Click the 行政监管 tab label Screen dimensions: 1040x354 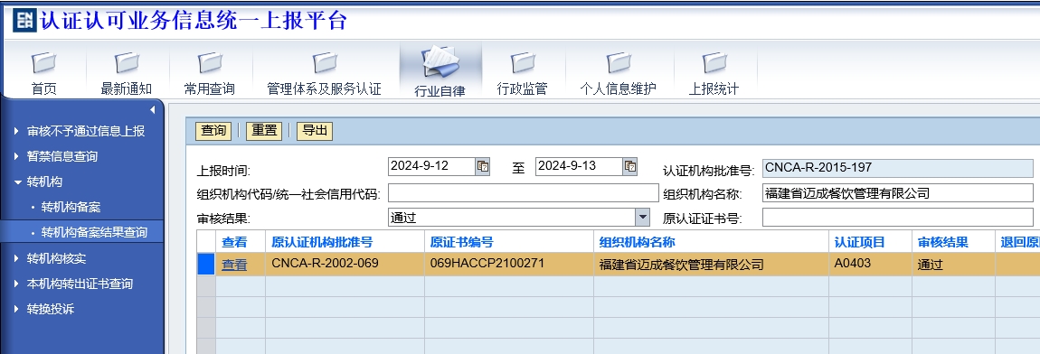523,88
